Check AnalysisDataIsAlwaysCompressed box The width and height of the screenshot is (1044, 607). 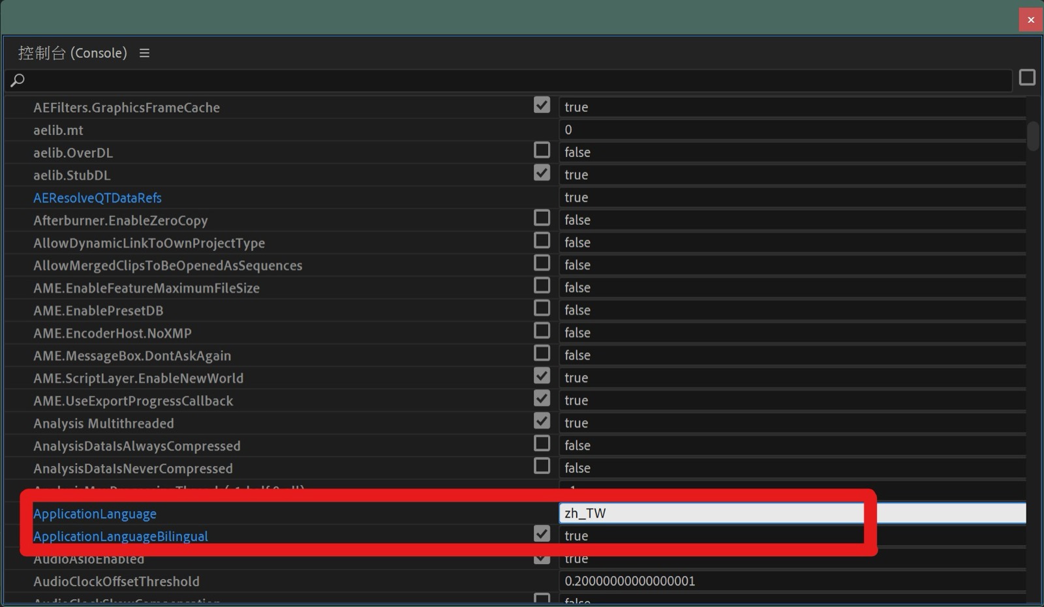pyautogui.click(x=542, y=443)
